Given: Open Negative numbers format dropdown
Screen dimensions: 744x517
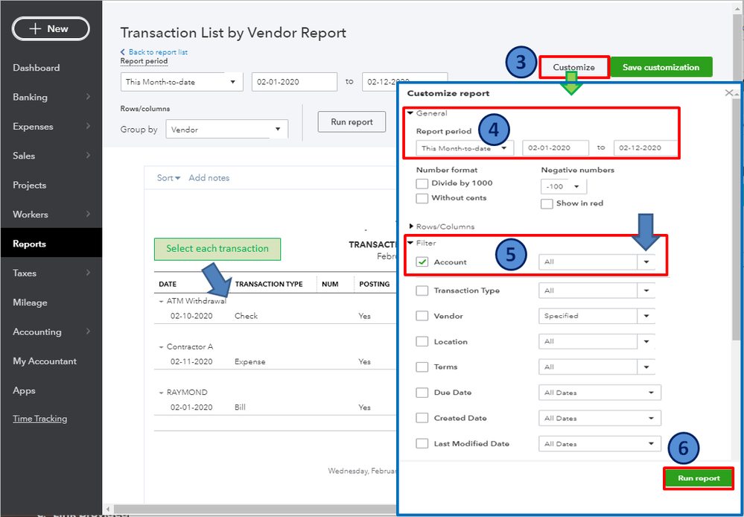Looking at the screenshot, I should [x=564, y=186].
